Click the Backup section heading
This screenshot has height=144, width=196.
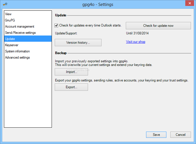click(61, 53)
